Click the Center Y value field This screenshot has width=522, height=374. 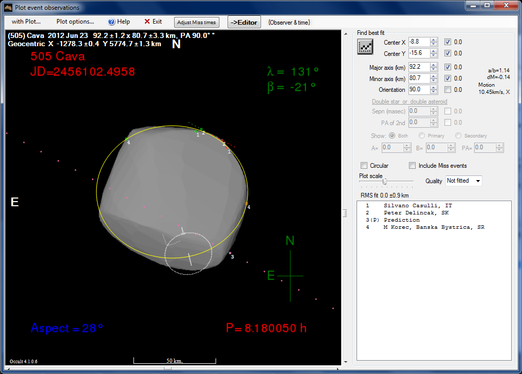[419, 53]
